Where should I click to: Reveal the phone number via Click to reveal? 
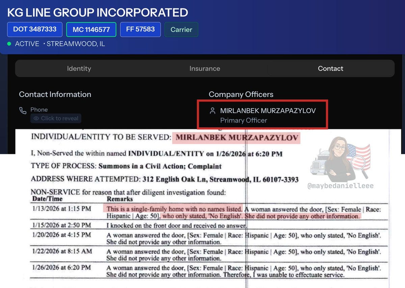tap(56, 119)
